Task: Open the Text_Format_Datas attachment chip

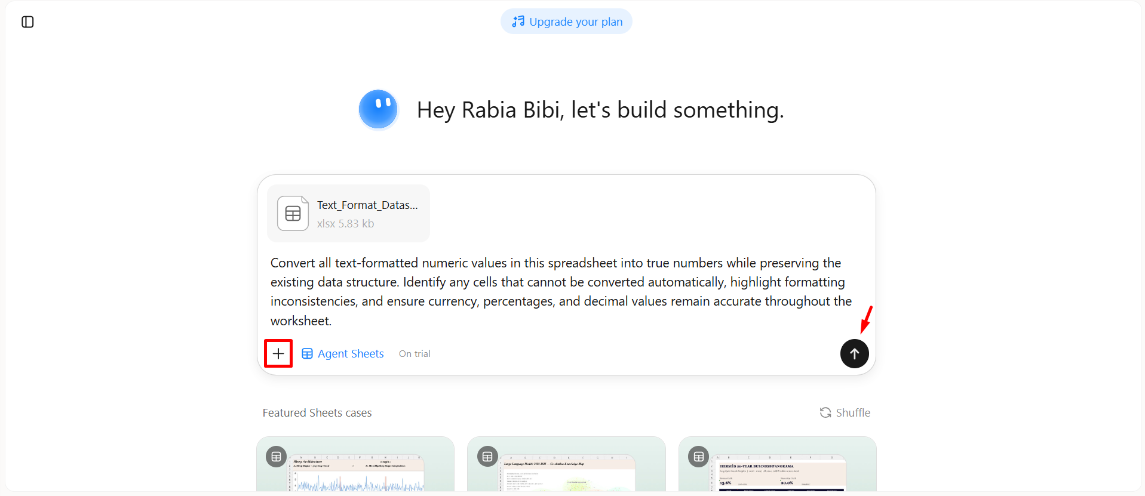Action: coord(348,213)
